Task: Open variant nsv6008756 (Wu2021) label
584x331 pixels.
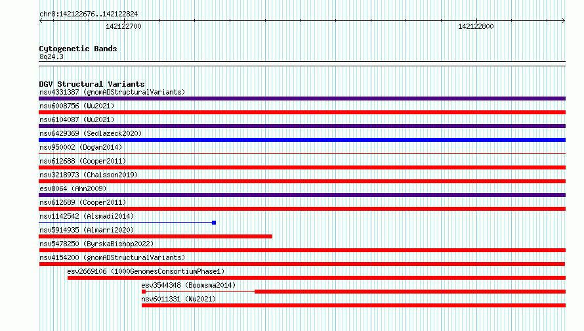Action: point(77,106)
